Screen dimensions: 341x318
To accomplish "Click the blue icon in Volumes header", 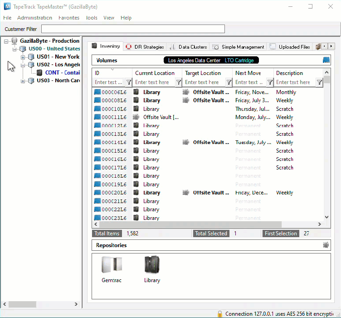I will pyautogui.click(x=326, y=60).
